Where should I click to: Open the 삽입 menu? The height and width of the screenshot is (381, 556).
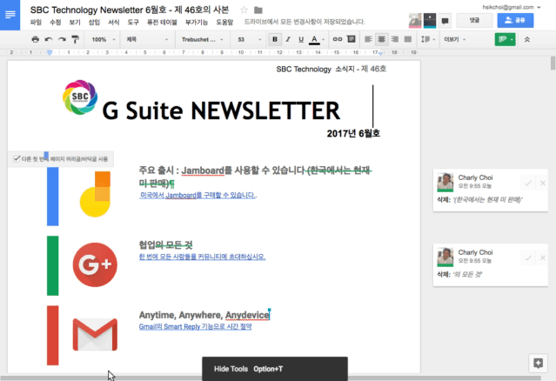[x=94, y=23]
